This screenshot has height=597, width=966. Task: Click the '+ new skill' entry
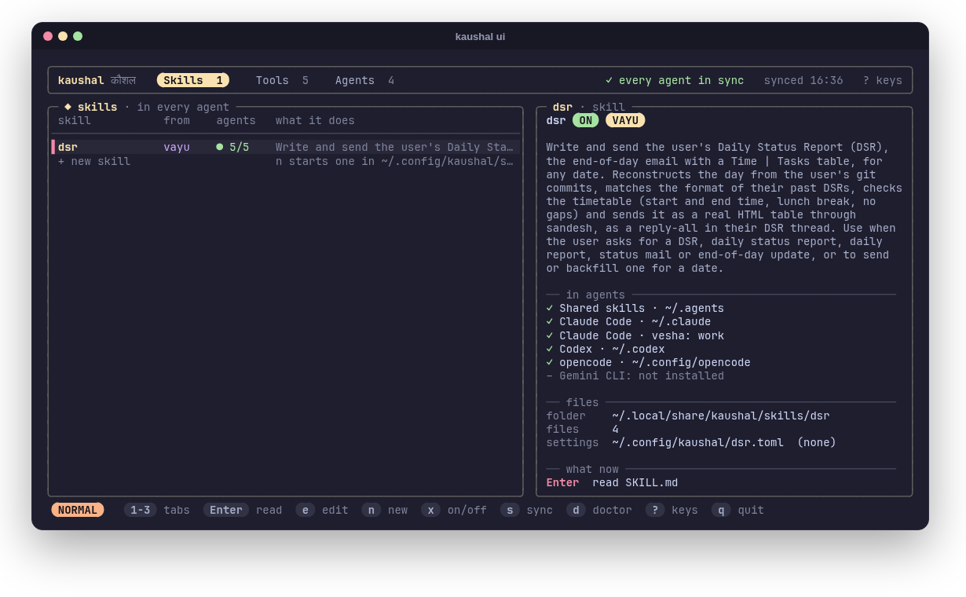coord(94,161)
